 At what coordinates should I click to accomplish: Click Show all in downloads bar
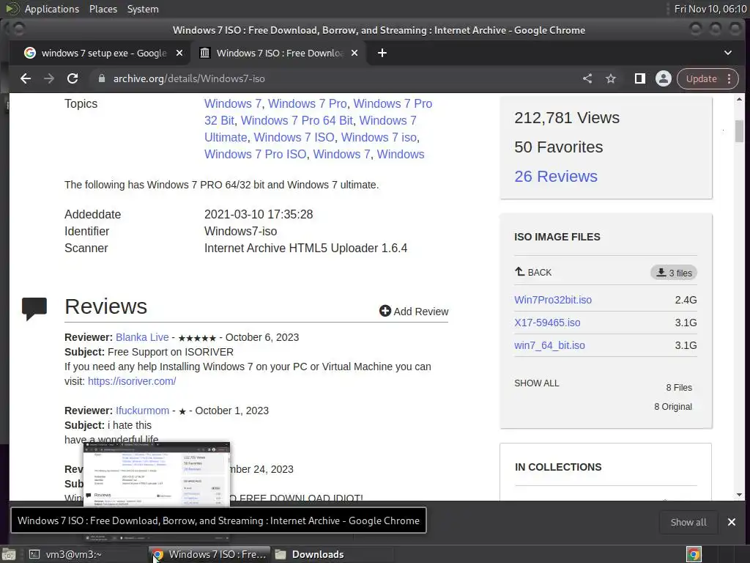tap(688, 522)
